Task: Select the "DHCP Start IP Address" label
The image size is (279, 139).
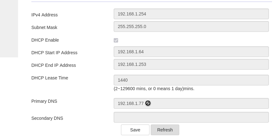Action: tap(54, 53)
